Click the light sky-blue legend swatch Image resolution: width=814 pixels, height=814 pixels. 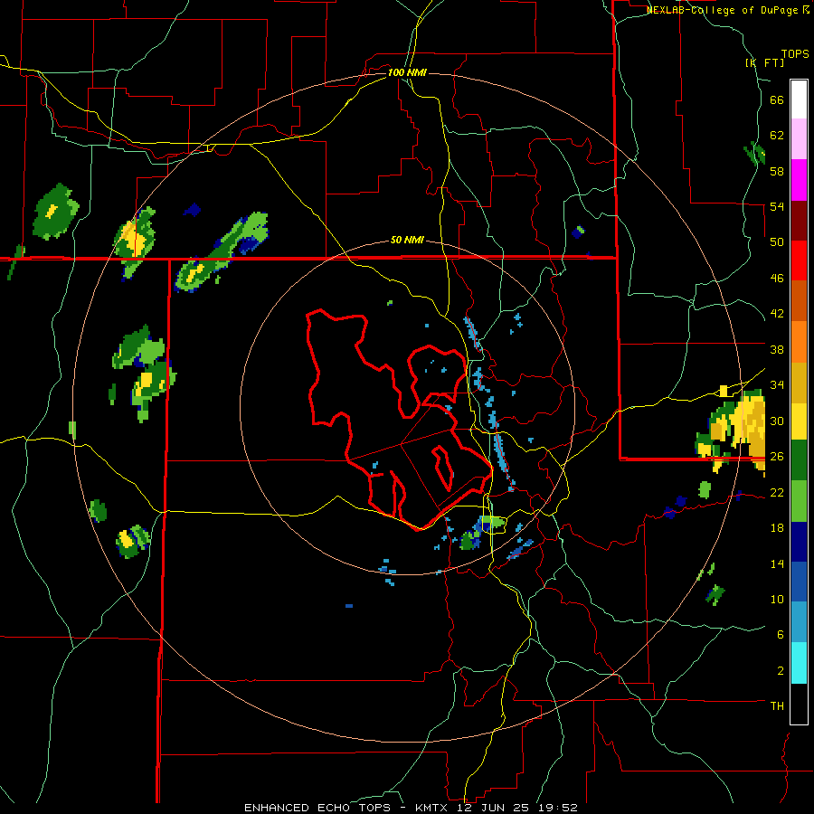coord(799,622)
